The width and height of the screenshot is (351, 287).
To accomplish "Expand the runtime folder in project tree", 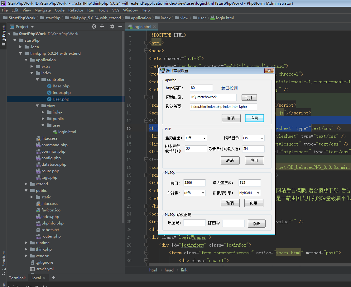I will (x=26, y=243).
